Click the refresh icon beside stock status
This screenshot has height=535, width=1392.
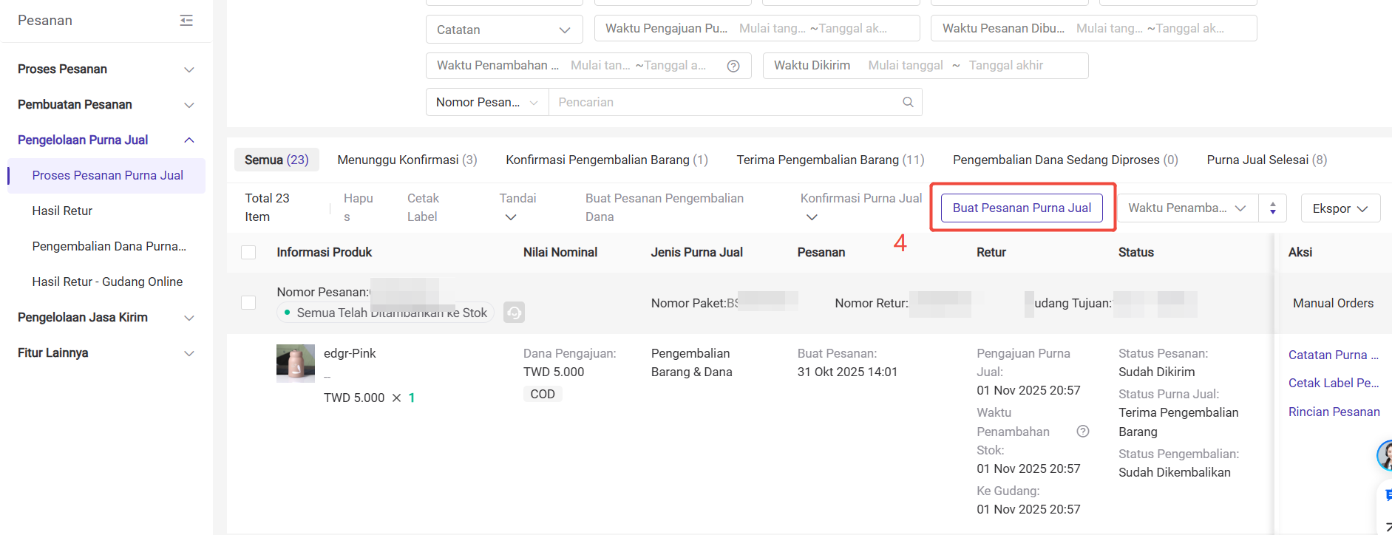click(514, 313)
